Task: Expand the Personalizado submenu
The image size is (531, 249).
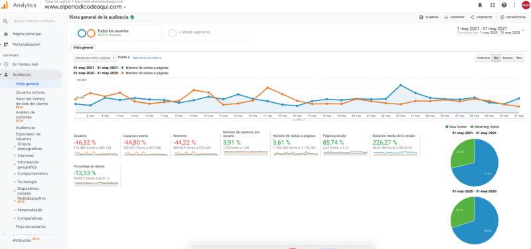Action: coord(15,210)
